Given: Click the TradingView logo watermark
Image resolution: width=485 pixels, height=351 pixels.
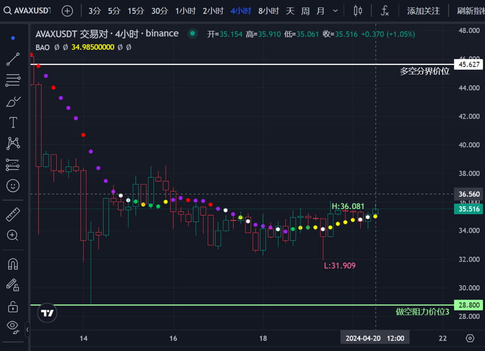Looking at the screenshot, I should (x=46, y=313).
